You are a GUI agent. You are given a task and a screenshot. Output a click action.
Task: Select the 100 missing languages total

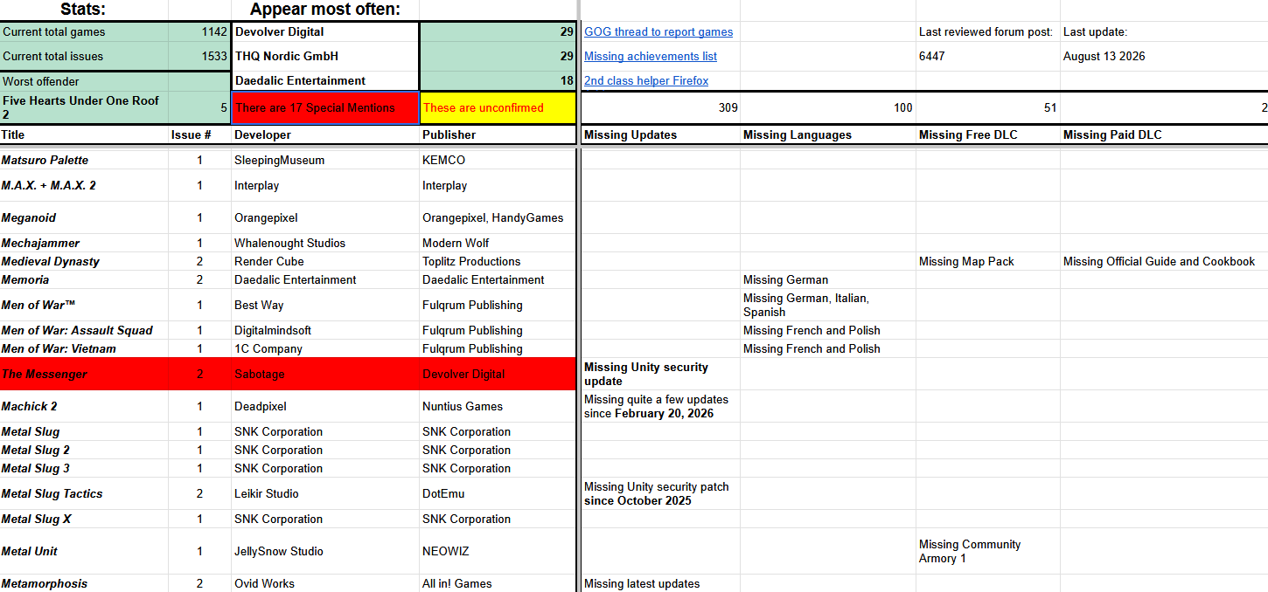pyautogui.click(x=828, y=108)
